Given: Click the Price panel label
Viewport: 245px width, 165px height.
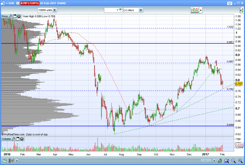Looking at the screenshot, I should (5, 16).
